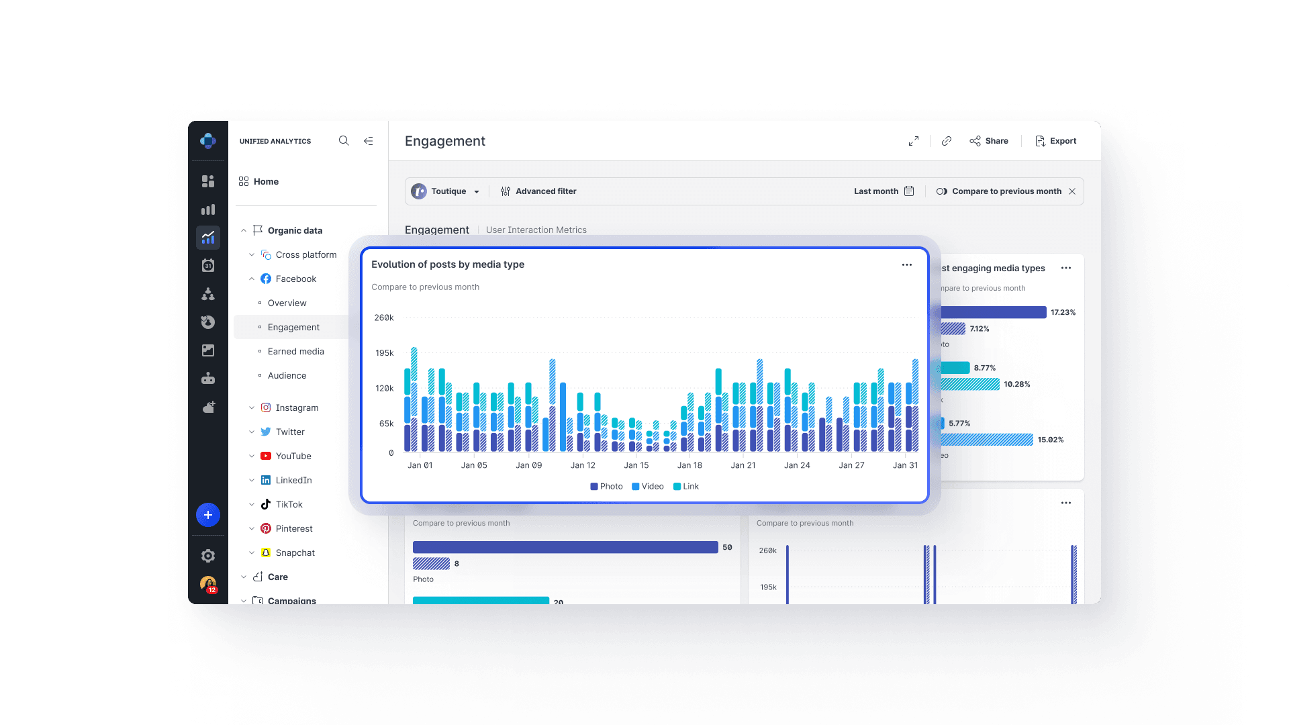The height and width of the screenshot is (725, 1289).
Task: Open Campaigns section label
Action: click(291, 600)
